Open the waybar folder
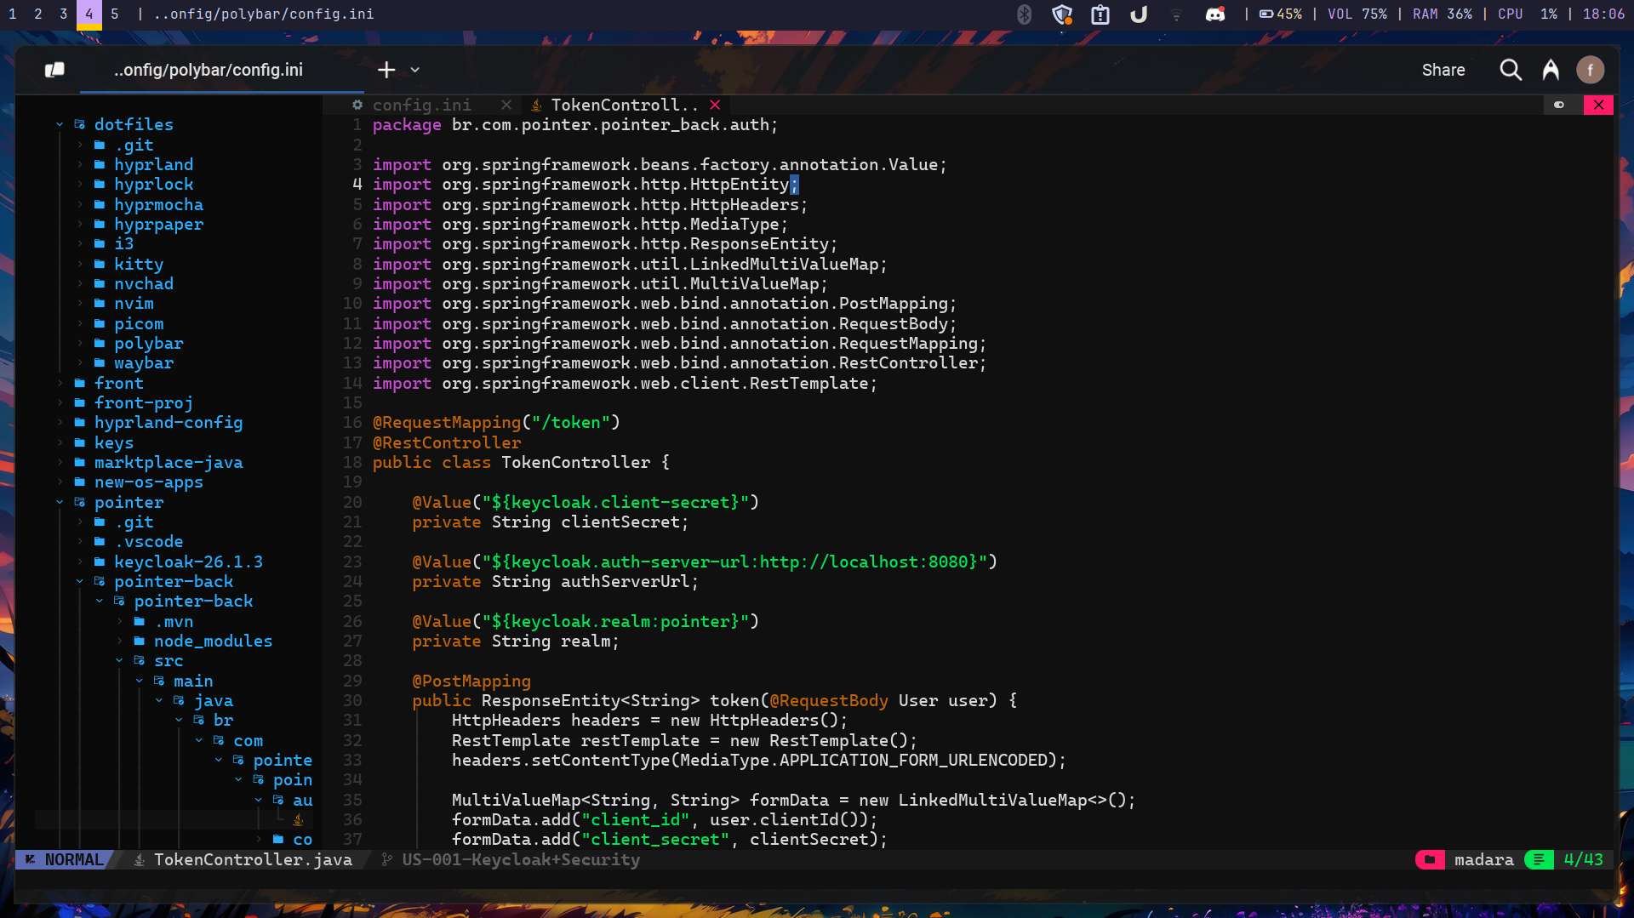Screen dimensions: 1634x918 (144, 363)
